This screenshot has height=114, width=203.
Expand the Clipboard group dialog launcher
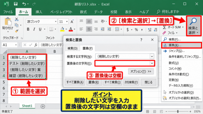point(22,38)
